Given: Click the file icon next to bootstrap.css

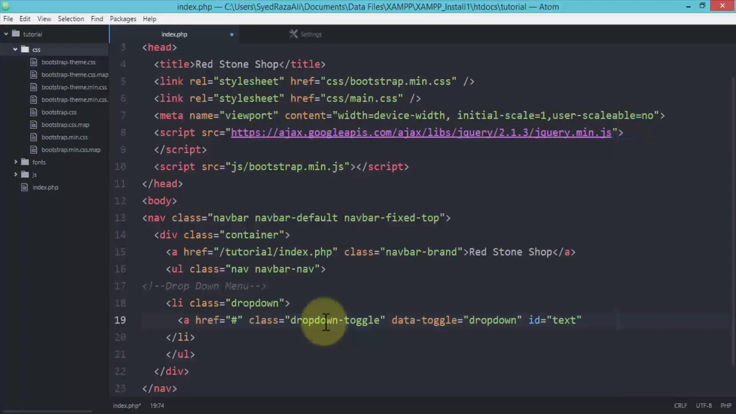Looking at the screenshot, I should 33,112.
